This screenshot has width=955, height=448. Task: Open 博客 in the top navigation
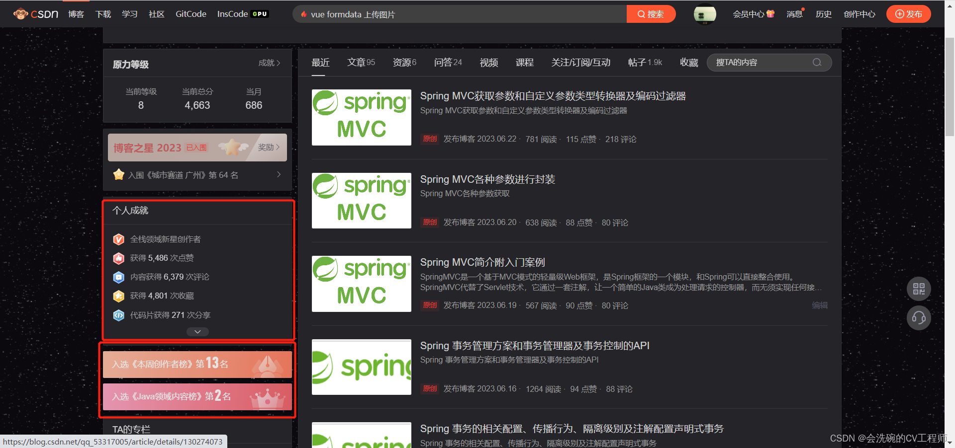pyautogui.click(x=76, y=14)
